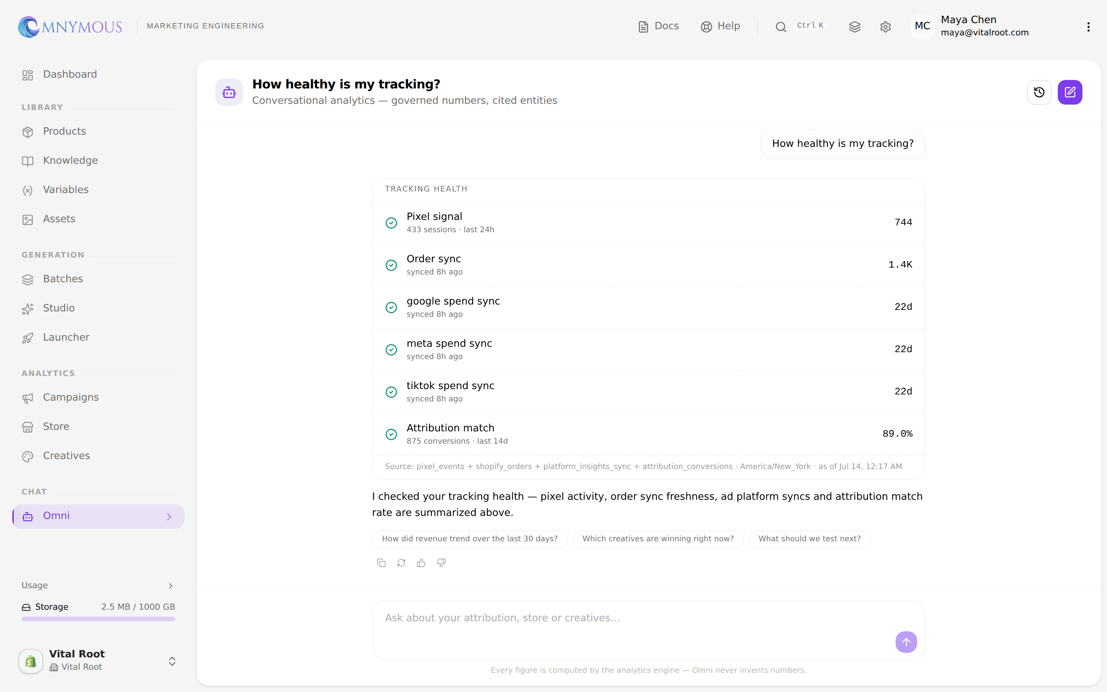Focus the 'Ask about your attribution' input
Screen dimensions: 1107x692
pos(648,630)
